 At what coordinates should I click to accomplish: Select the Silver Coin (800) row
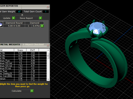(23, 76)
